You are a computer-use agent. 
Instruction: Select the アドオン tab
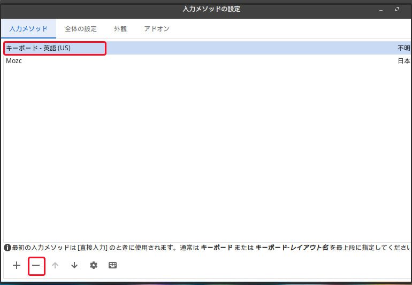[x=157, y=29]
